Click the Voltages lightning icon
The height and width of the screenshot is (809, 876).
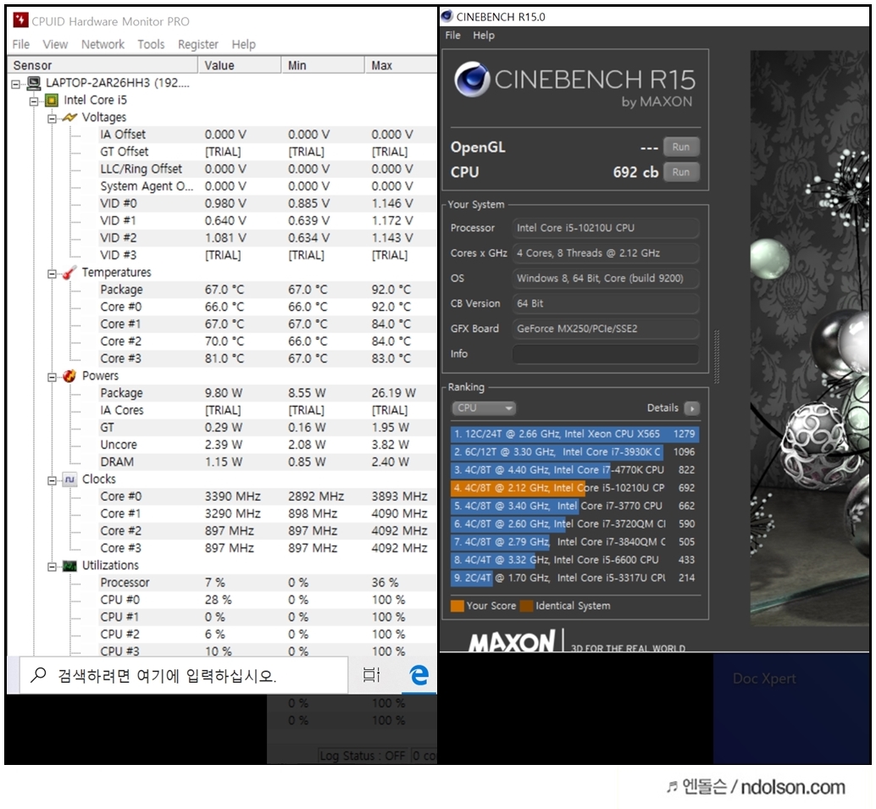pos(69,118)
